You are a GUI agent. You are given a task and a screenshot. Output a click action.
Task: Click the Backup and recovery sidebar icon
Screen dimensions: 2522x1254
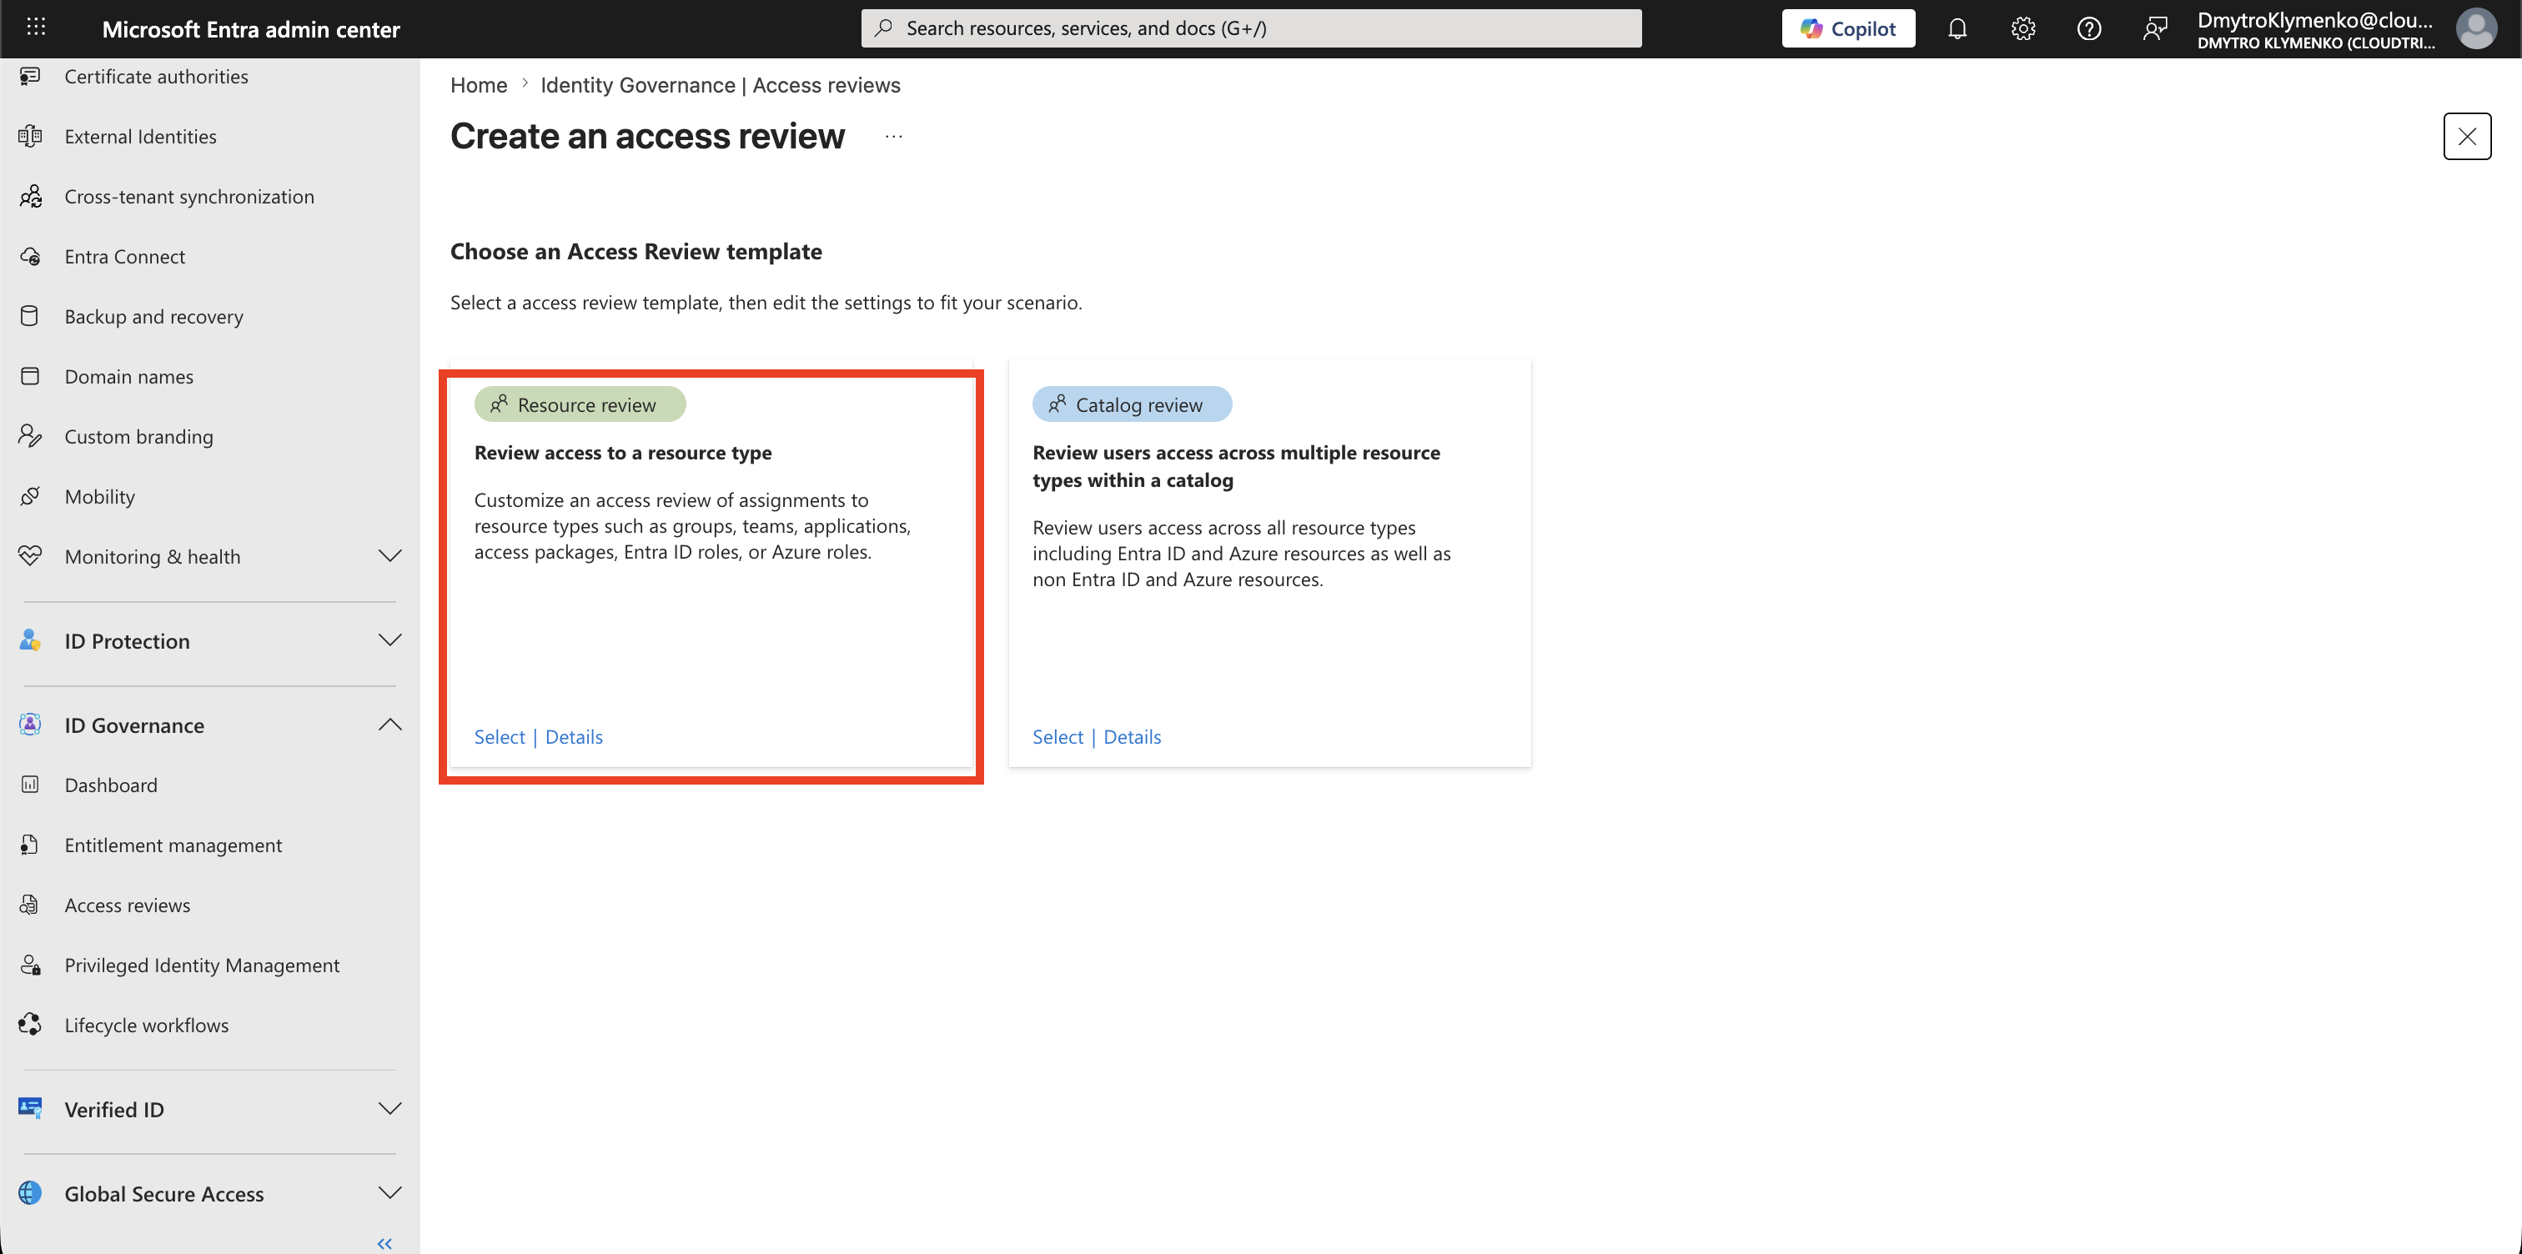[x=30, y=316]
